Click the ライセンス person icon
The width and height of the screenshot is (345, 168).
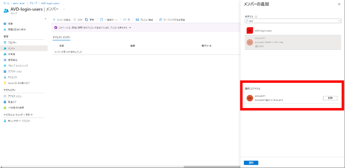point(5,77)
